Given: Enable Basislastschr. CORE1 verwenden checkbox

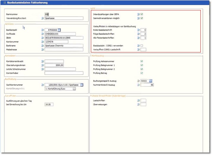Looking at the screenshot, I should point(142,45).
